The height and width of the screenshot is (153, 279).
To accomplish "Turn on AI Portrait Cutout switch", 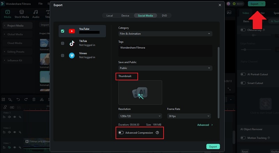I will [x=243, y=74].
